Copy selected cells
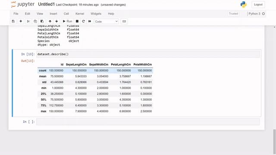The image size is (276, 155). 35,21
